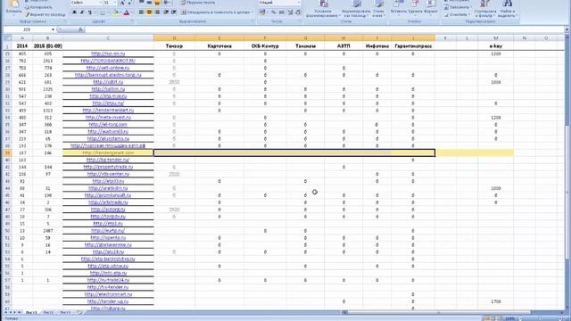This screenshot has height=321, width=571.
Task: Click the Select All corner button
Action: pos(7,37)
